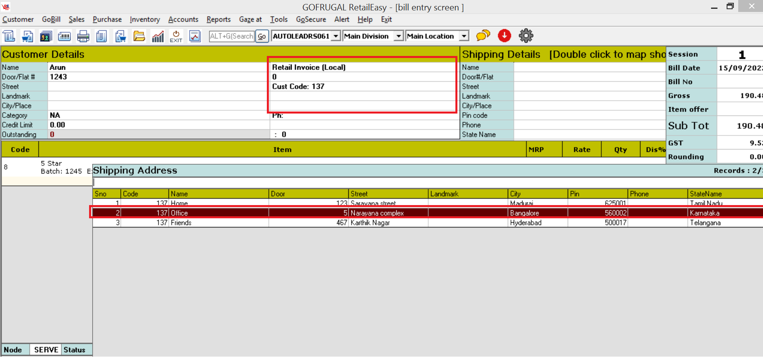Open the bar chart analytics icon

(x=158, y=36)
